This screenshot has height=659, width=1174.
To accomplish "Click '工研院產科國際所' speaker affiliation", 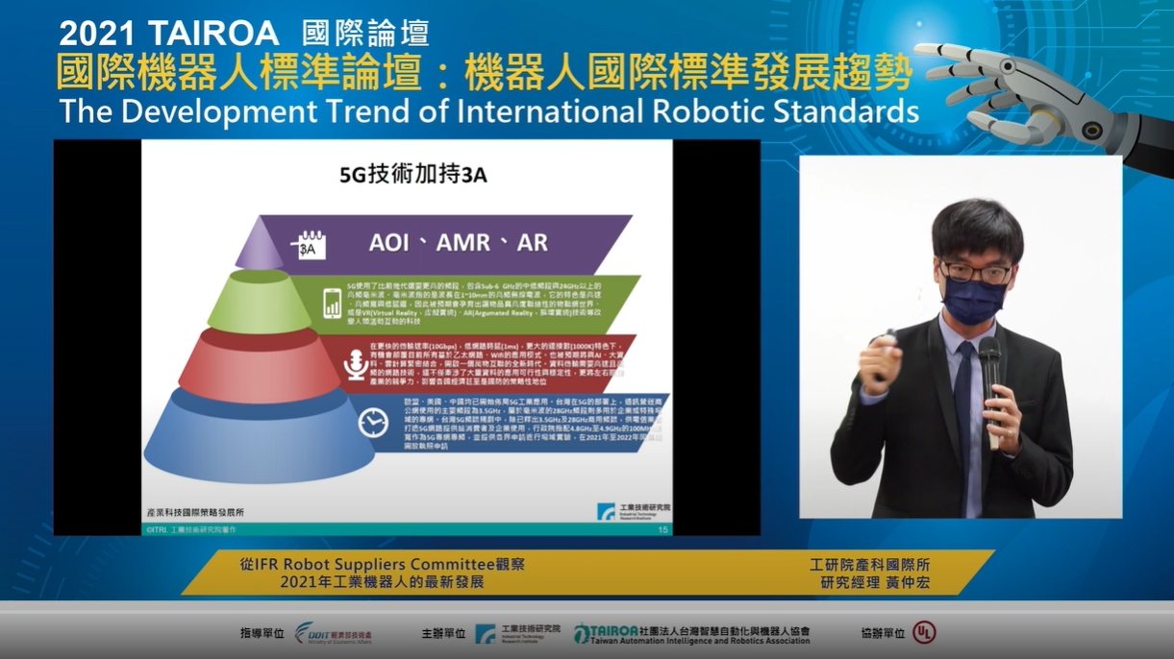I will 870,565.
